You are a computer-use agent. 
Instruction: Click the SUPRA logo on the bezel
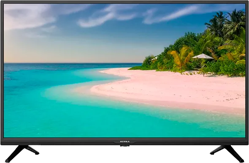click(124, 141)
